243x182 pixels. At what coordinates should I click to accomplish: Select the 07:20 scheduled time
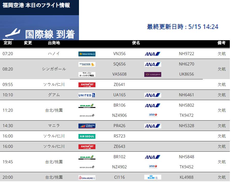(8, 54)
